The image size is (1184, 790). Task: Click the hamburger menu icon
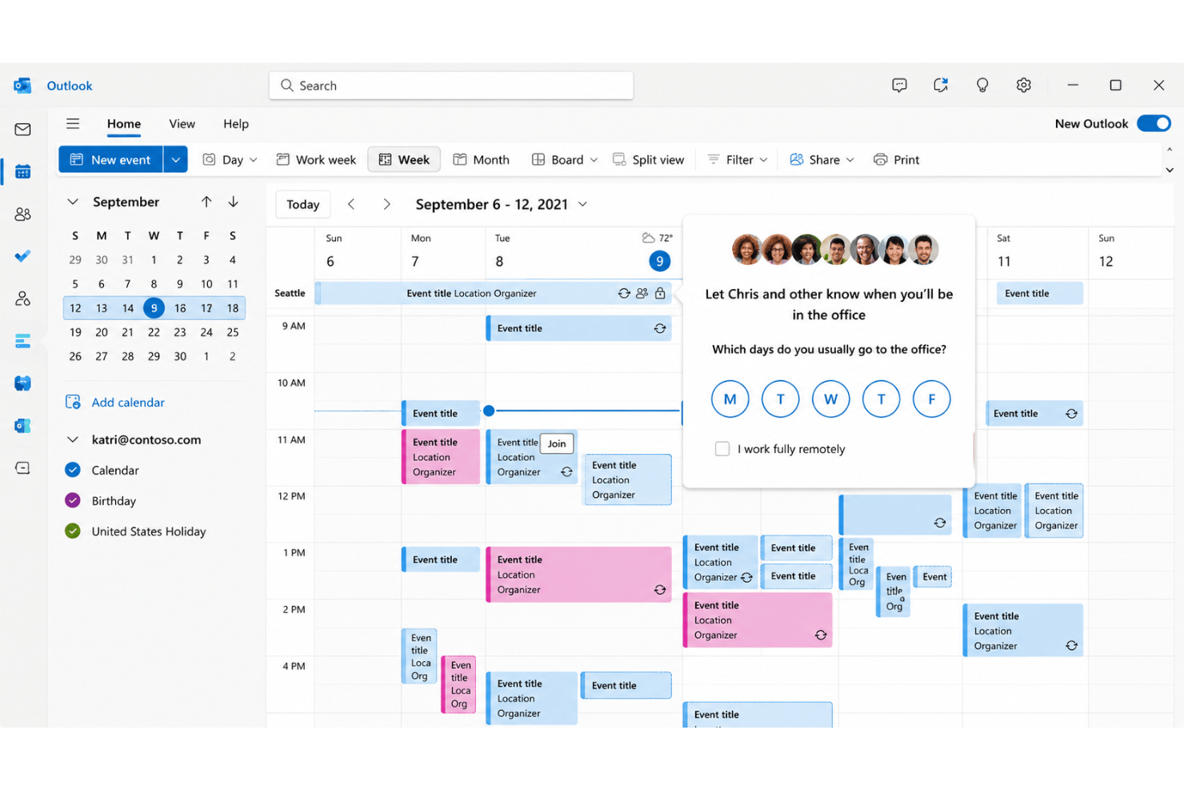pos(73,123)
